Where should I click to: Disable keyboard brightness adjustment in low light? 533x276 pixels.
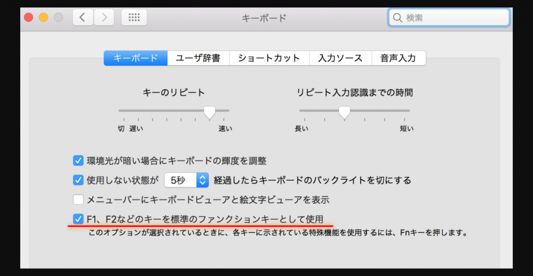[x=79, y=160]
